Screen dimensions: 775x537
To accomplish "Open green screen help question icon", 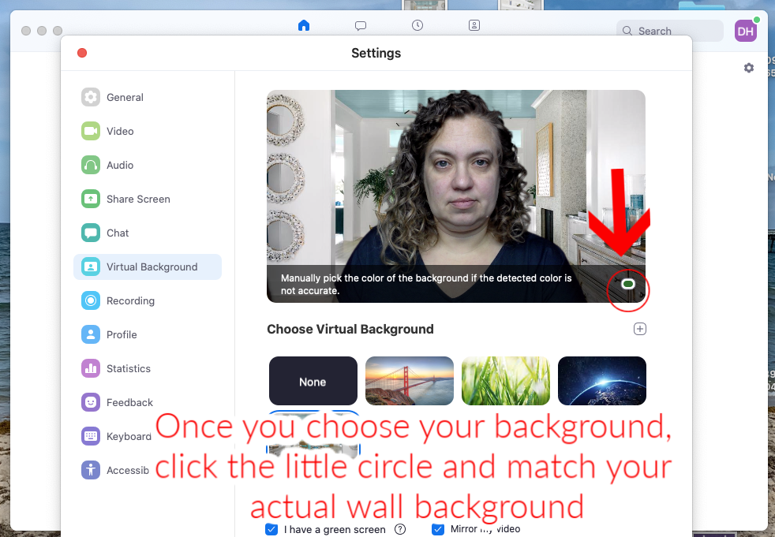I will coord(400,529).
